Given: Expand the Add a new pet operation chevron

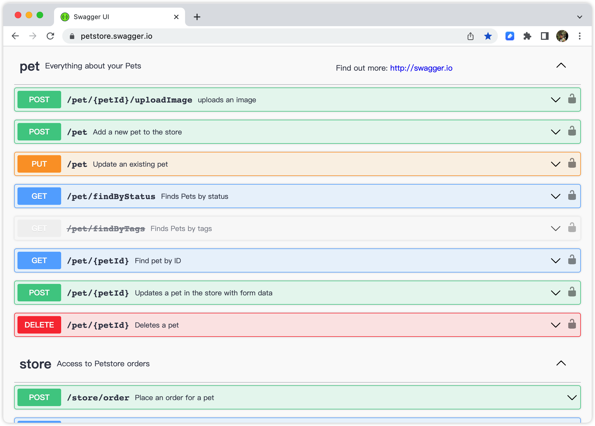Looking at the screenshot, I should pos(555,132).
